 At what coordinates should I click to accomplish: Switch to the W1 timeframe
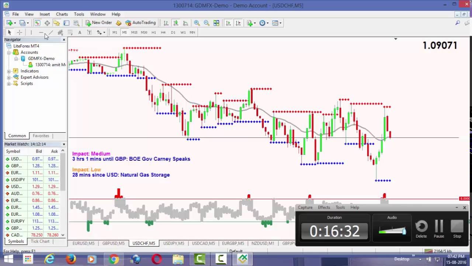click(x=183, y=33)
